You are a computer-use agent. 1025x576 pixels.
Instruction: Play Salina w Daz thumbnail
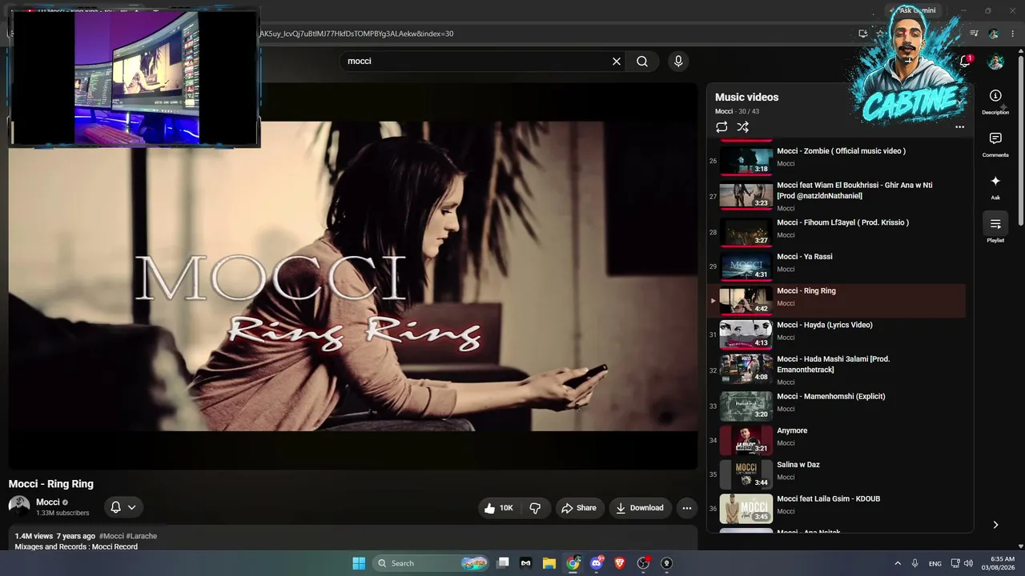[746, 474]
